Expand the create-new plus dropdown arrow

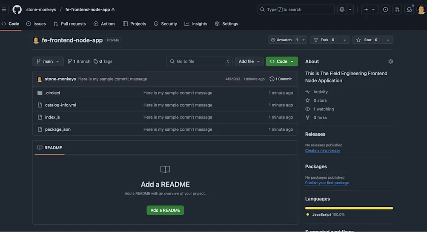point(373,9)
